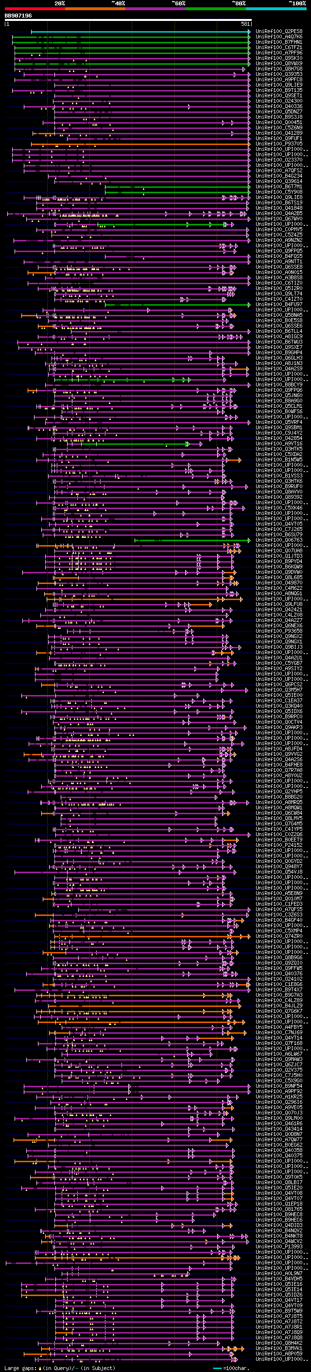Viewport: 311px width, 1372px height.
Task: Select hit UniRef100_B4FQS5
Action: 278,256
